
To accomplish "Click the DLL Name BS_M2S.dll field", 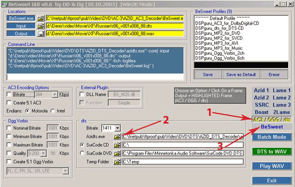I will click(x=124, y=94).
